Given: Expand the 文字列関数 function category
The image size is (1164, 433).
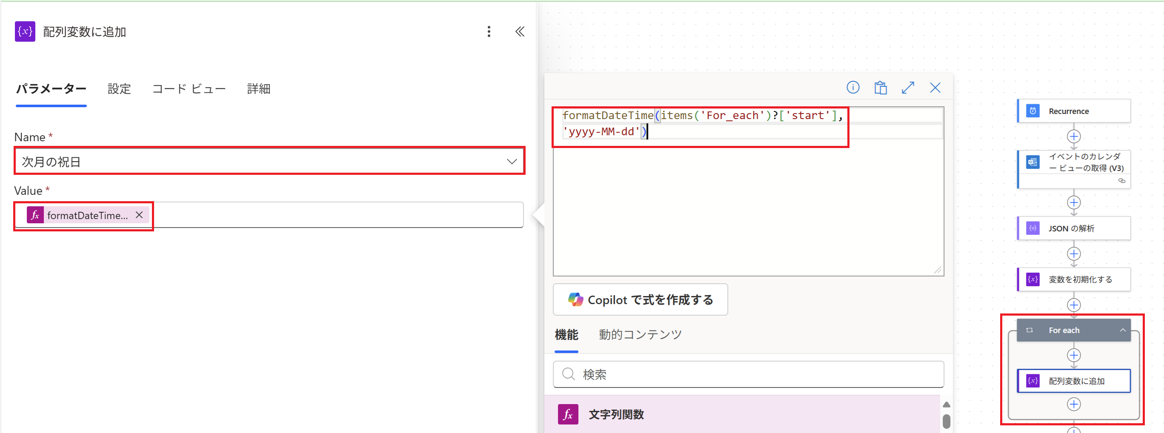Looking at the screenshot, I should point(742,414).
